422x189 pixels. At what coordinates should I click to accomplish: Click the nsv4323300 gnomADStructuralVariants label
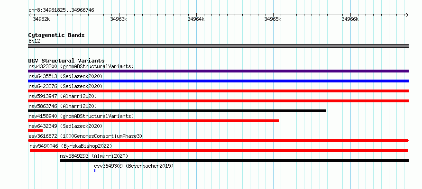81,66
